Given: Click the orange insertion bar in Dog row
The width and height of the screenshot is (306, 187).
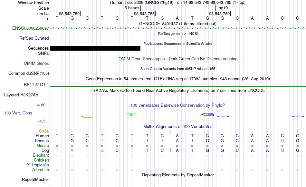Looking at the screenshot, I should [171, 150].
